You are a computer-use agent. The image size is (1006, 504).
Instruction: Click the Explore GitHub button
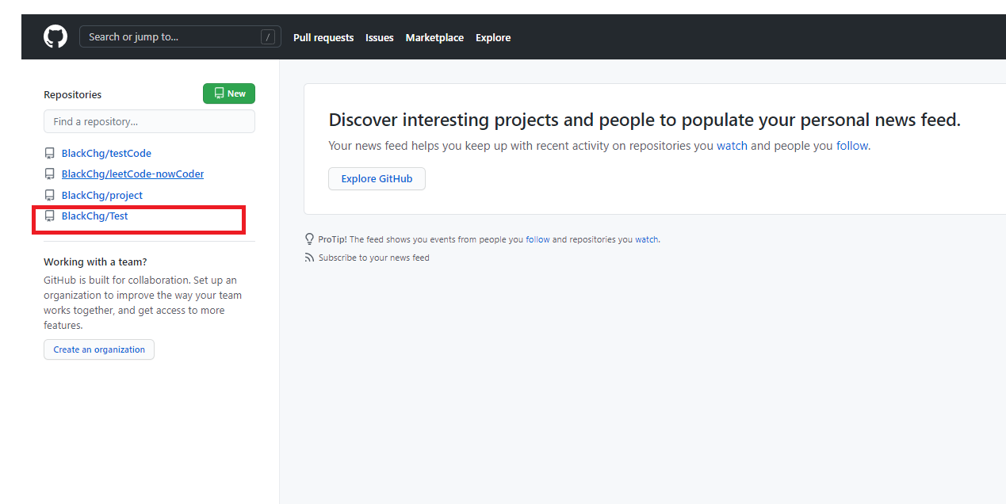377,178
